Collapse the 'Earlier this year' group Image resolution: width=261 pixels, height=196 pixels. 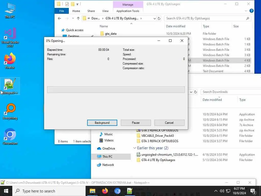pyautogui.click(x=135, y=148)
